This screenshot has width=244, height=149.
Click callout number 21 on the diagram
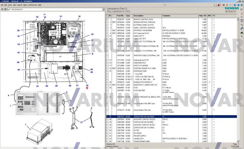coord(61,16)
